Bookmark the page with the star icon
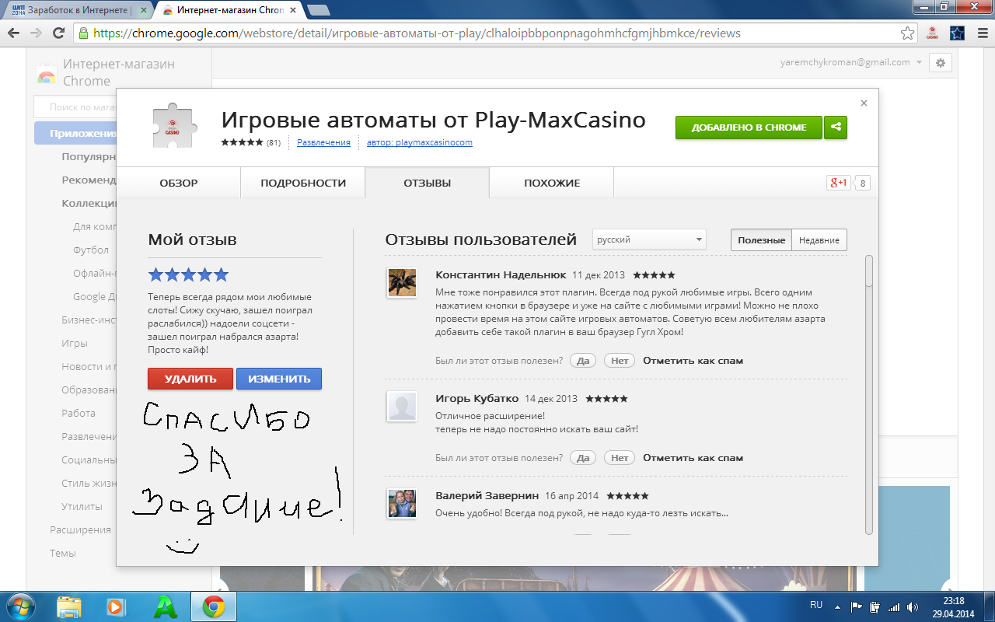The width and height of the screenshot is (995, 622). (907, 33)
